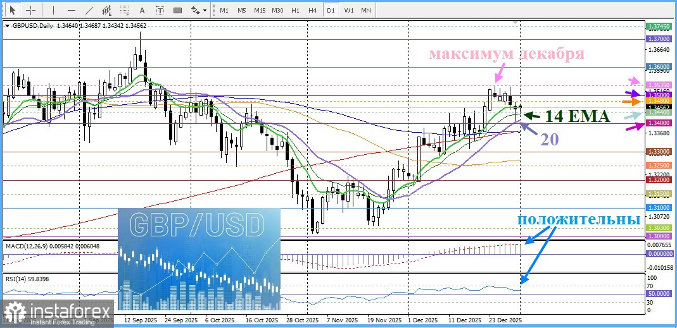677x328 pixels.
Task: Open the arrows tool dropdown arrow
Action: click(205, 10)
